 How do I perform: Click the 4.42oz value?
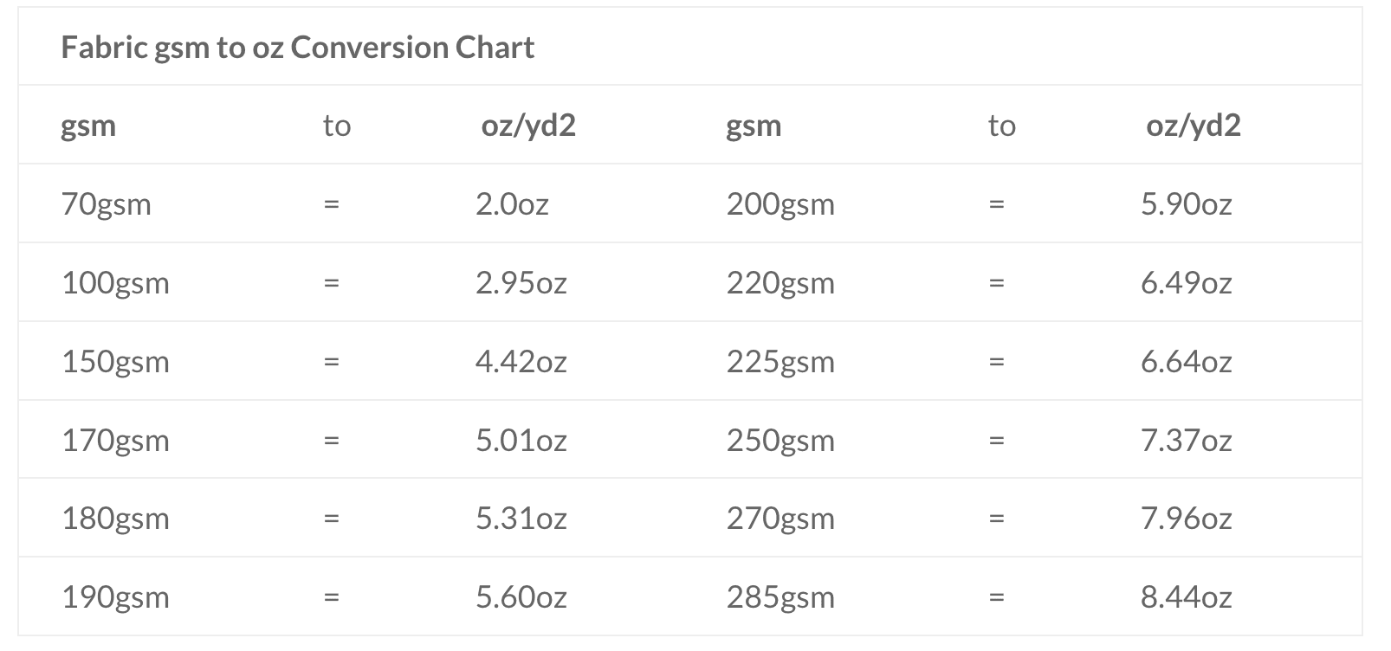[x=521, y=362]
